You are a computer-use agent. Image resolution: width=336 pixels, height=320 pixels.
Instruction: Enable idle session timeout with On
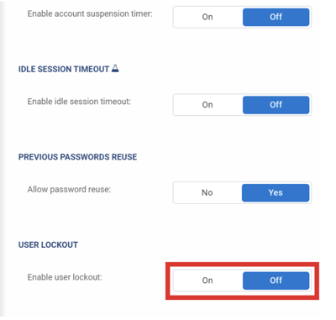coord(207,105)
